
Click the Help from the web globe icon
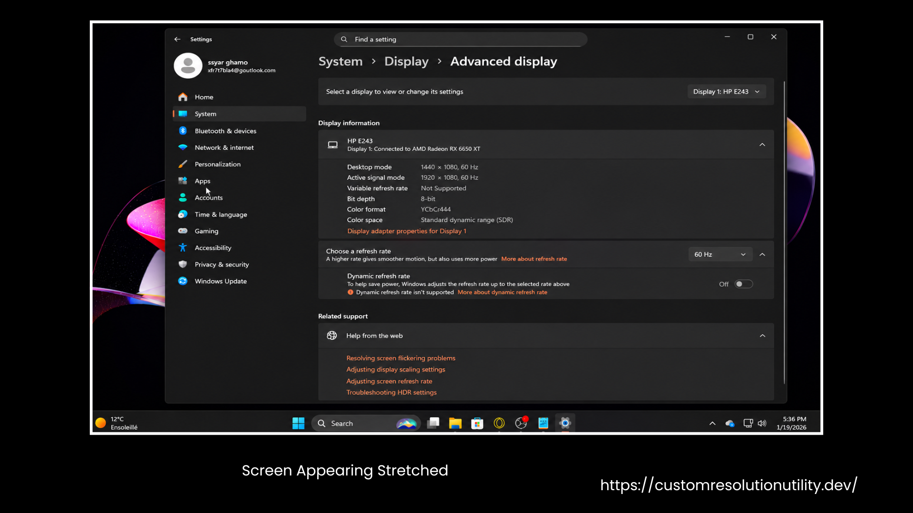(x=332, y=335)
